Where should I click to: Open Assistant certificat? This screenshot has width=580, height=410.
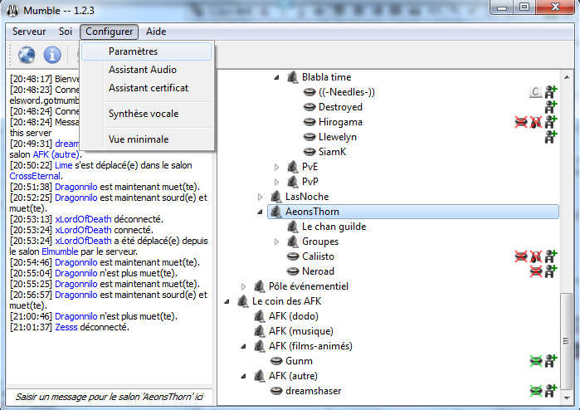tap(147, 88)
